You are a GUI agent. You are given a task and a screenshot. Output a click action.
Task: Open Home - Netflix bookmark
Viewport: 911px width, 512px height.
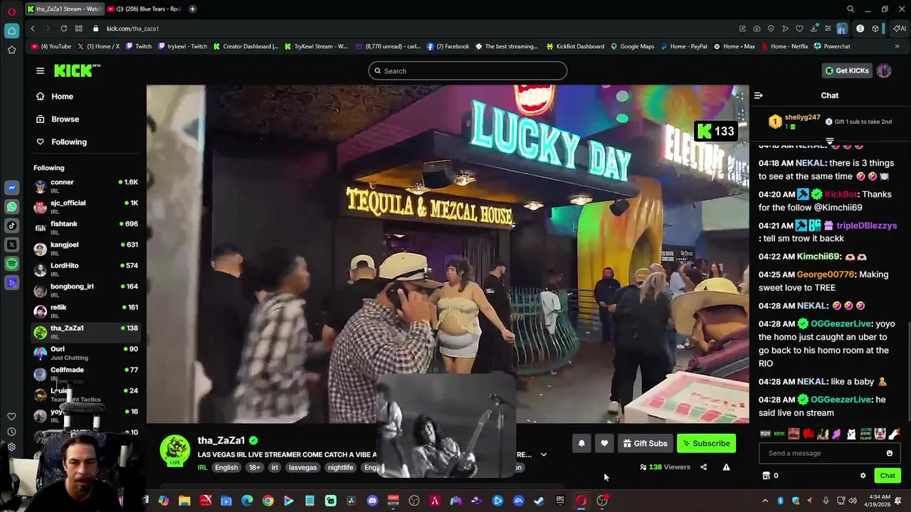tap(784, 46)
